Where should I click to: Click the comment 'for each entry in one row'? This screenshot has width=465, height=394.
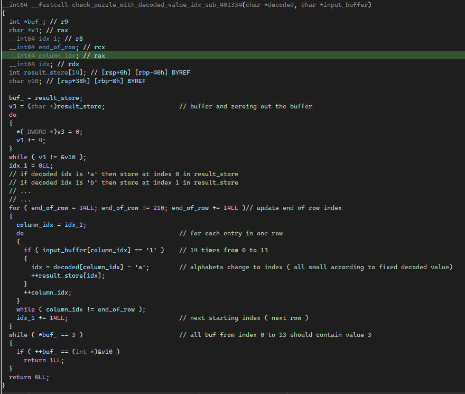pyautogui.click(x=231, y=233)
